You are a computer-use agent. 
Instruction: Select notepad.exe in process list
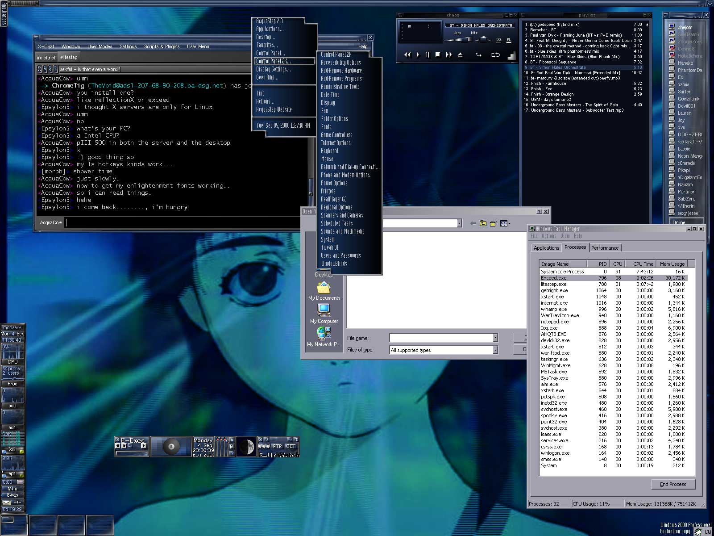pyautogui.click(x=613, y=322)
